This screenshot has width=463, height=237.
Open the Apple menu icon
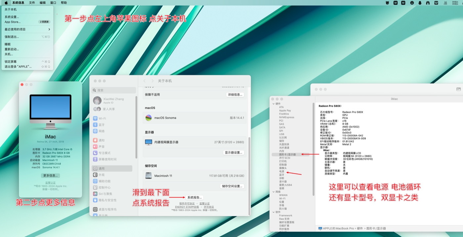[6, 3]
